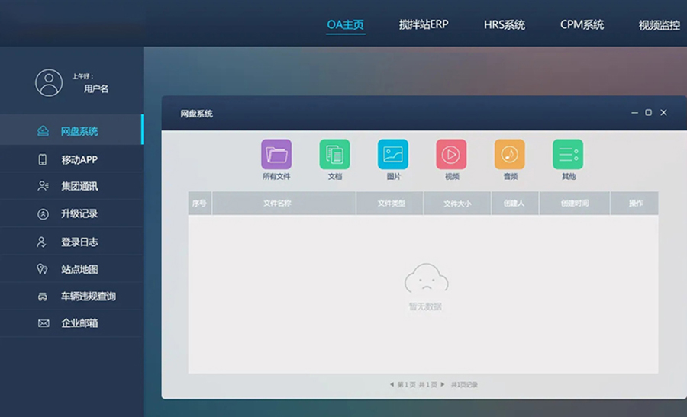Image resolution: width=687 pixels, height=417 pixels.
Task: Open 集团通讯 in the sidebar
Action: pos(79,186)
